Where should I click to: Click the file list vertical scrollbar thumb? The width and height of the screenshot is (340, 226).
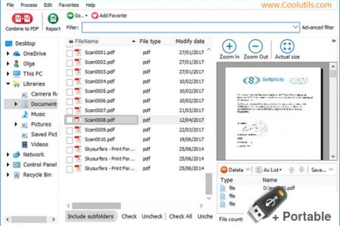(x=209, y=184)
